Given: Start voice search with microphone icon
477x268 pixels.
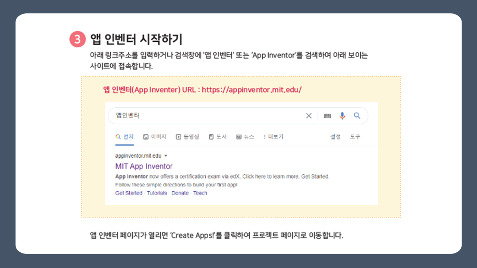Looking at the screenshot, I should click(x=342, y=116).
